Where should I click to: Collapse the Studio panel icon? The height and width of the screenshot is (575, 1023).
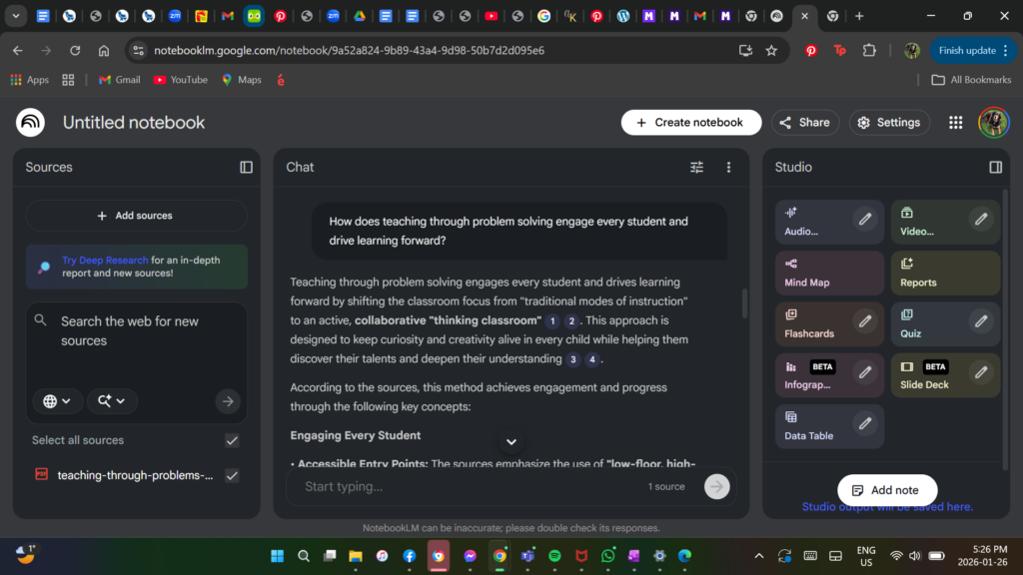point(995,168)
